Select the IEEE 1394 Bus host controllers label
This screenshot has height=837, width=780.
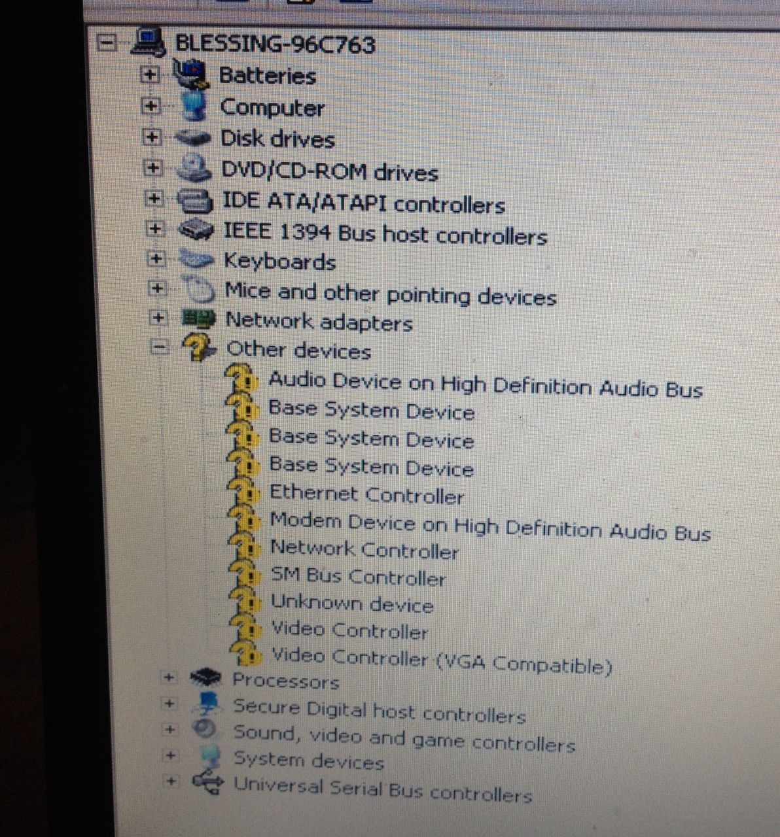[385, 233]
